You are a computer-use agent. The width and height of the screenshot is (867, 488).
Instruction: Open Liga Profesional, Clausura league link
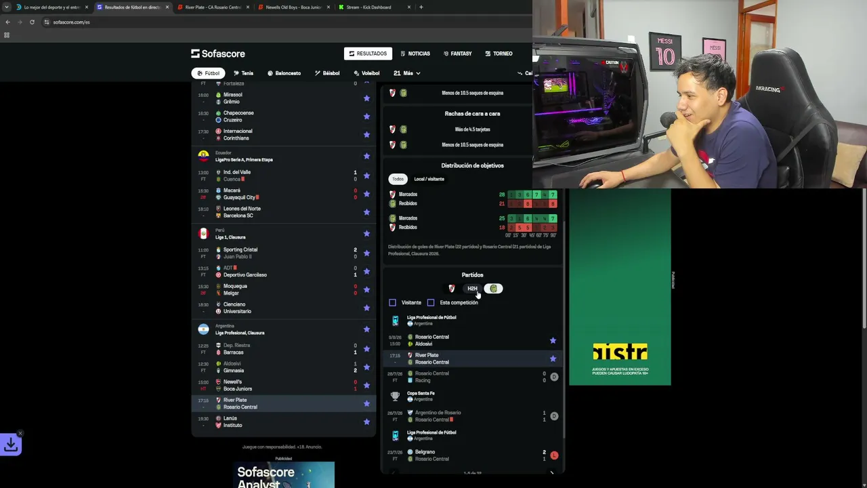(240, 333)
